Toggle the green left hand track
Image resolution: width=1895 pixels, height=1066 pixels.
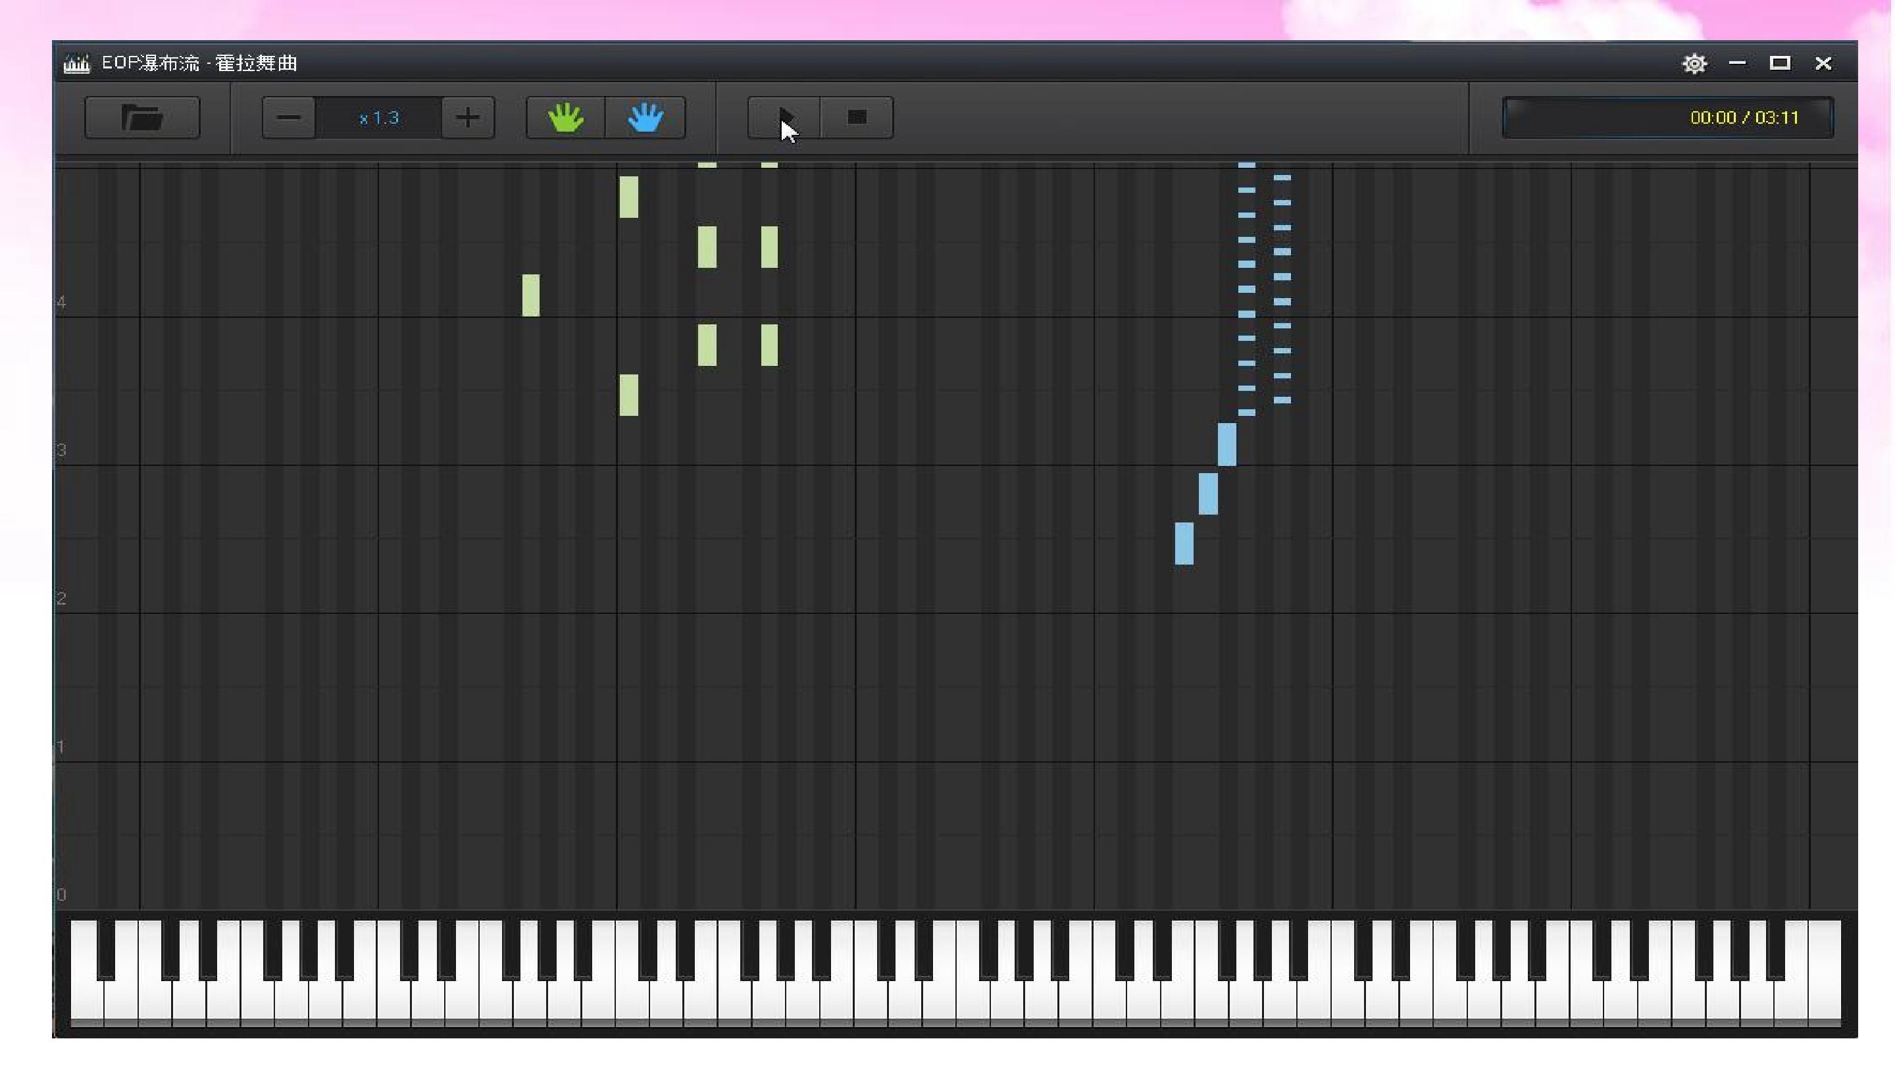566,118
